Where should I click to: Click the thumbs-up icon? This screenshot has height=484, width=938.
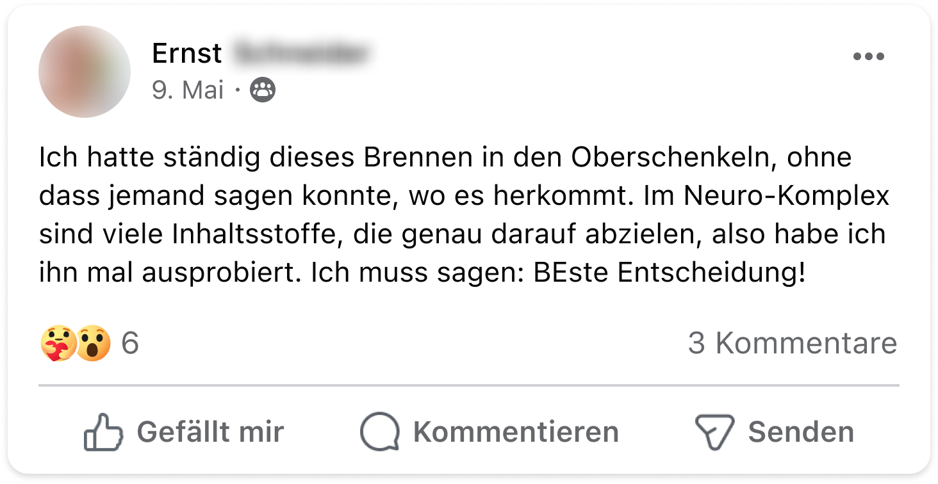[x=103, y=432]
